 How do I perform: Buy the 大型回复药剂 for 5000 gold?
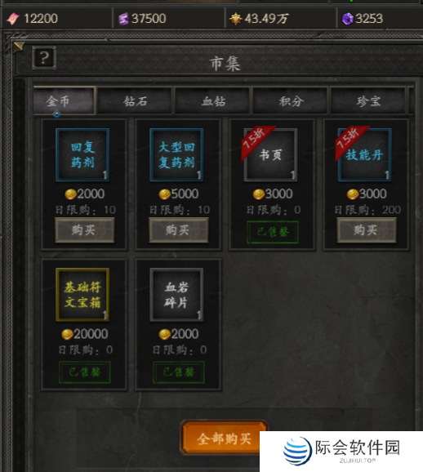pyautogui.click(x=179, y=230)
